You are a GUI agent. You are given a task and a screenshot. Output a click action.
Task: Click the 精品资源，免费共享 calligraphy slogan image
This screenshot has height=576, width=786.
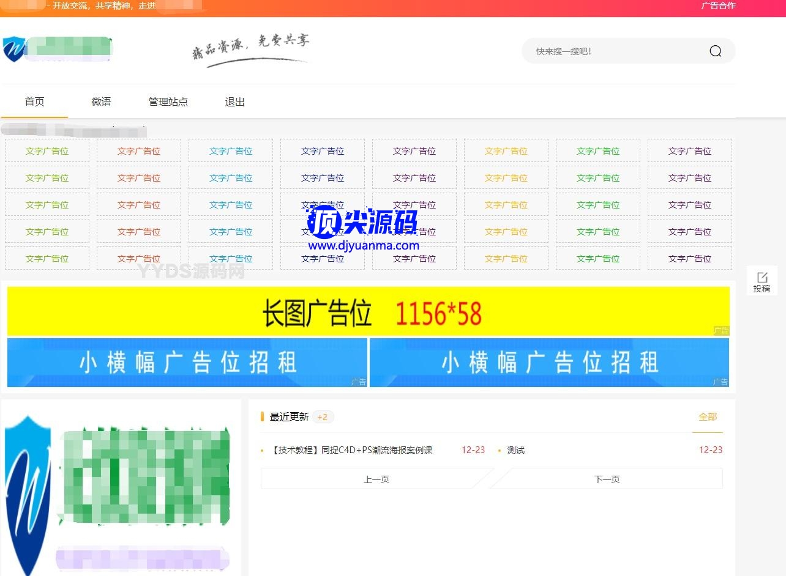click(251, 49)
